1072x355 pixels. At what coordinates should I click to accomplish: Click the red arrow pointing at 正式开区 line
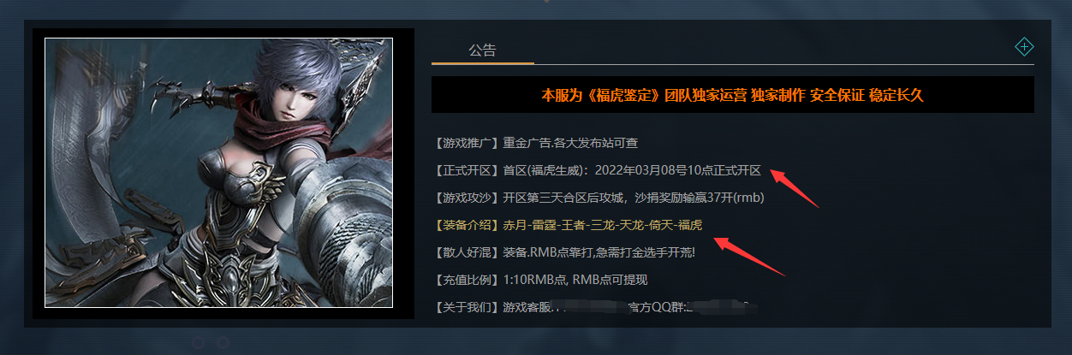coord(795,188)
